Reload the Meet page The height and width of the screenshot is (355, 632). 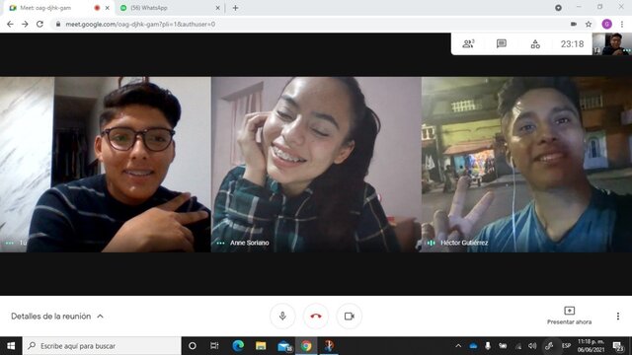[39, 24]
